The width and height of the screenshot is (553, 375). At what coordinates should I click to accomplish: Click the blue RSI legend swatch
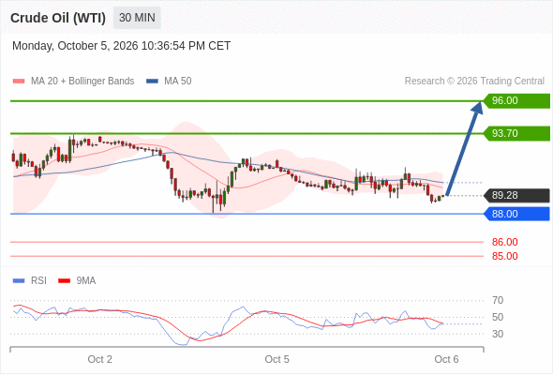(19, 281)
